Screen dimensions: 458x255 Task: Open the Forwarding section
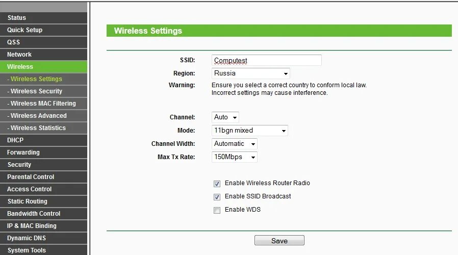click(x=43, y=152)
